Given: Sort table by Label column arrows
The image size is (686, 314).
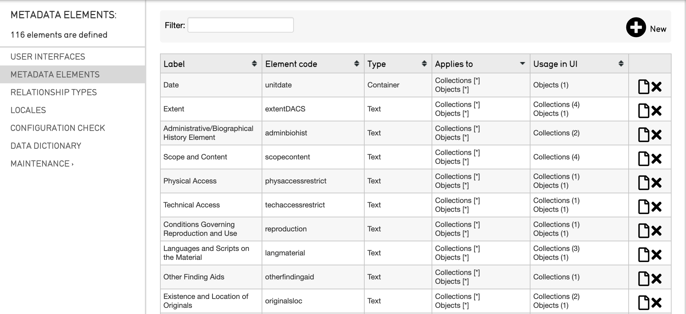Looking at the screenshot, I should [254, 64].
